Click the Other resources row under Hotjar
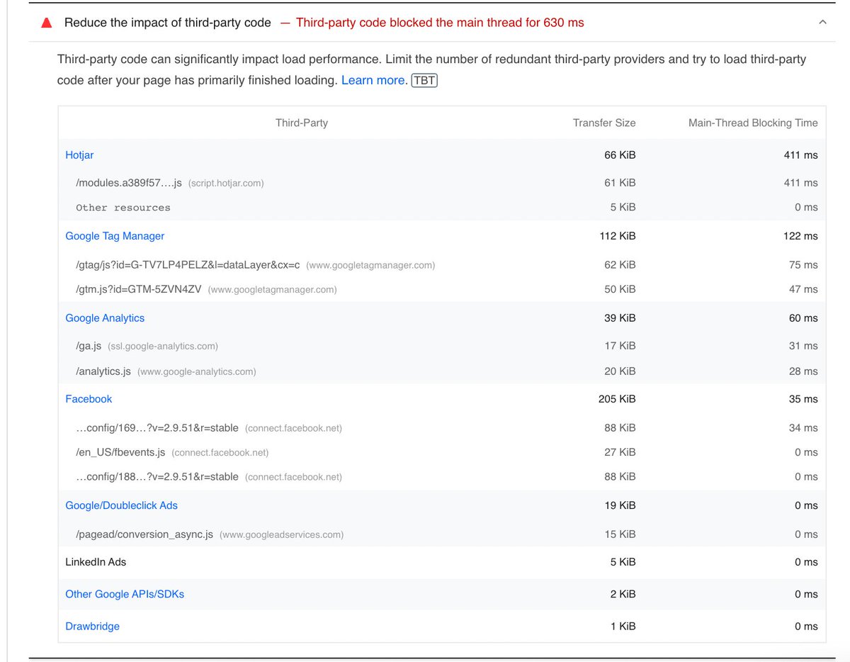The width and height of the screenshot is (850, 662). pos(123,208)
